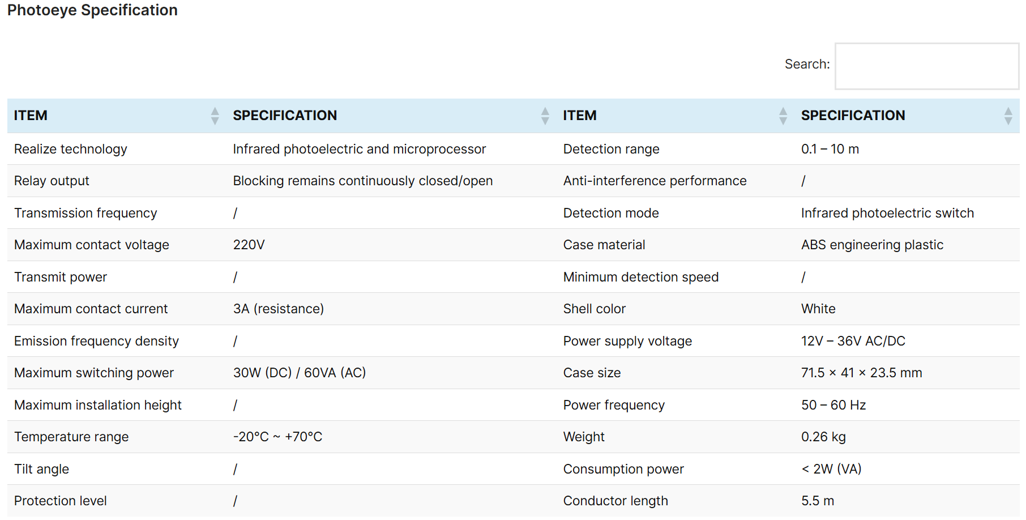Select the Realize technology cell

pos(71,149)
